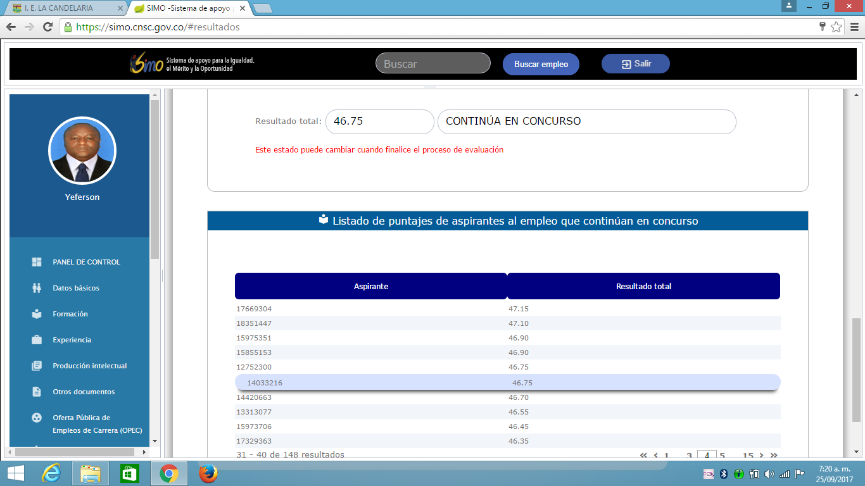
Task: Open the Otros documentos file icon
Action: 37,392
